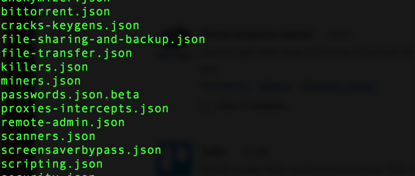Select the proxies-intercepts.json file name

pos(85,109)
